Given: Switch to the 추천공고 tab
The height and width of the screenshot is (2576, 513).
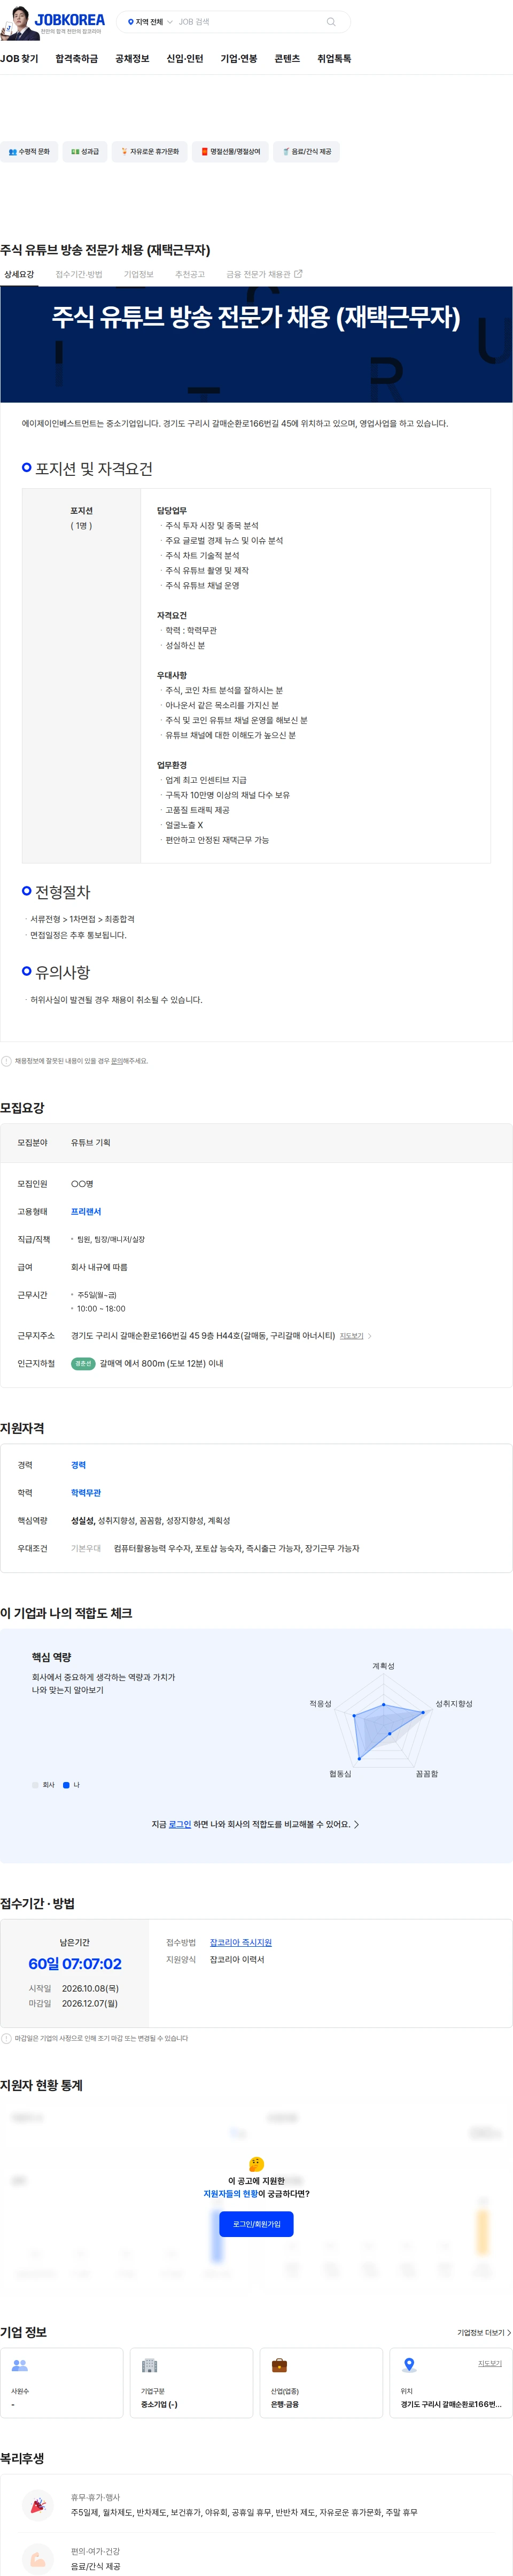Looking at the screenshot, I should [190, 274].
